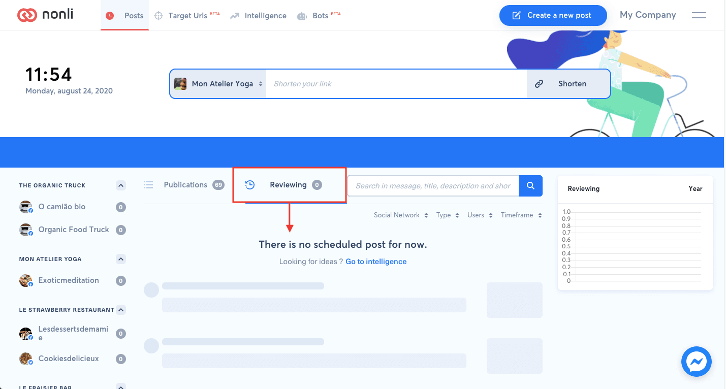
Task: Open the My Company account menu
Action: pyautogui.click(x=648, y=15)
